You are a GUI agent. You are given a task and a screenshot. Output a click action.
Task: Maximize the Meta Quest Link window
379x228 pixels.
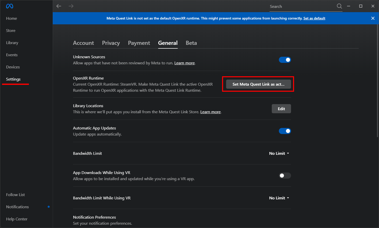click(x=360, y=6)
